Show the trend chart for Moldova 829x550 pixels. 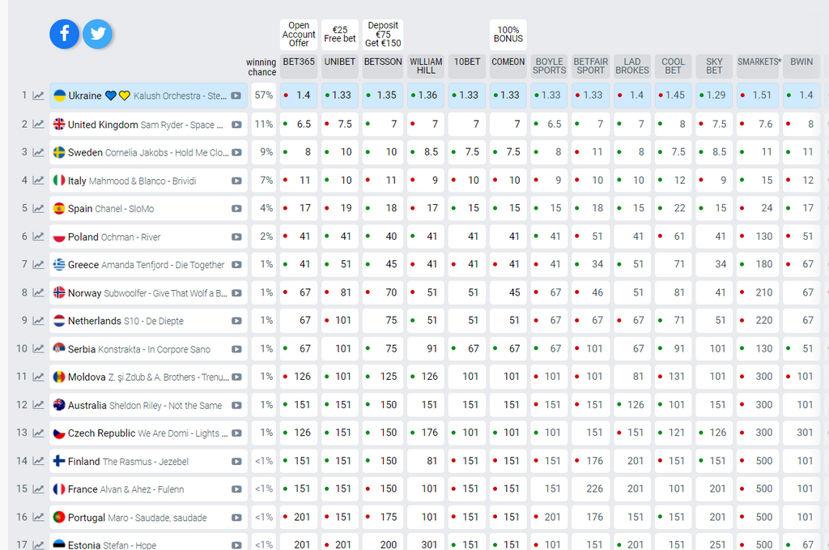[x=38, y=377]
